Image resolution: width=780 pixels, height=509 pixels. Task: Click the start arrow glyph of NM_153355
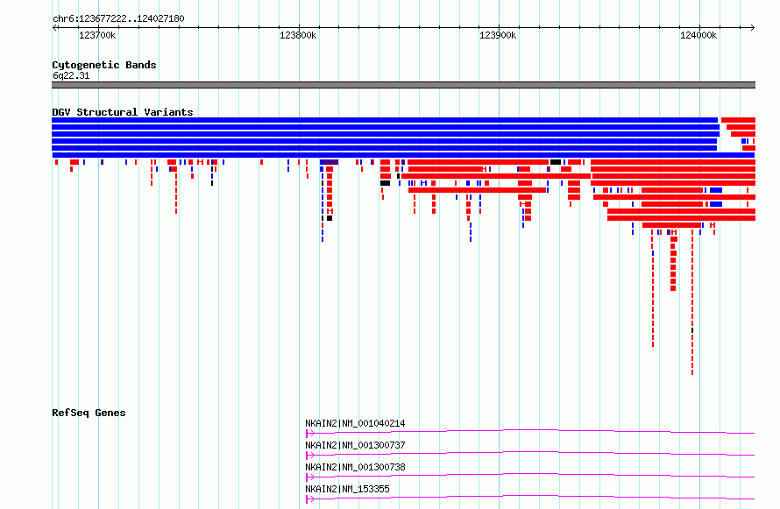point(310,499)
